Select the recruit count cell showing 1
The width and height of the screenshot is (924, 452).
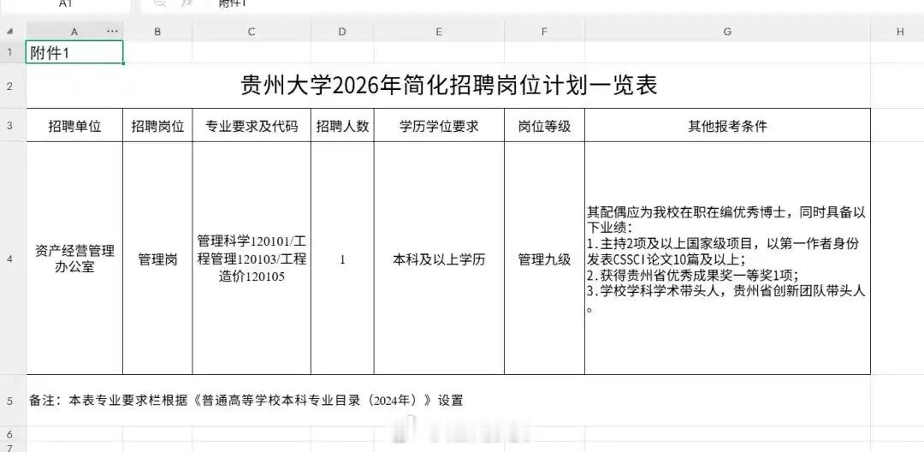point(342,259)
